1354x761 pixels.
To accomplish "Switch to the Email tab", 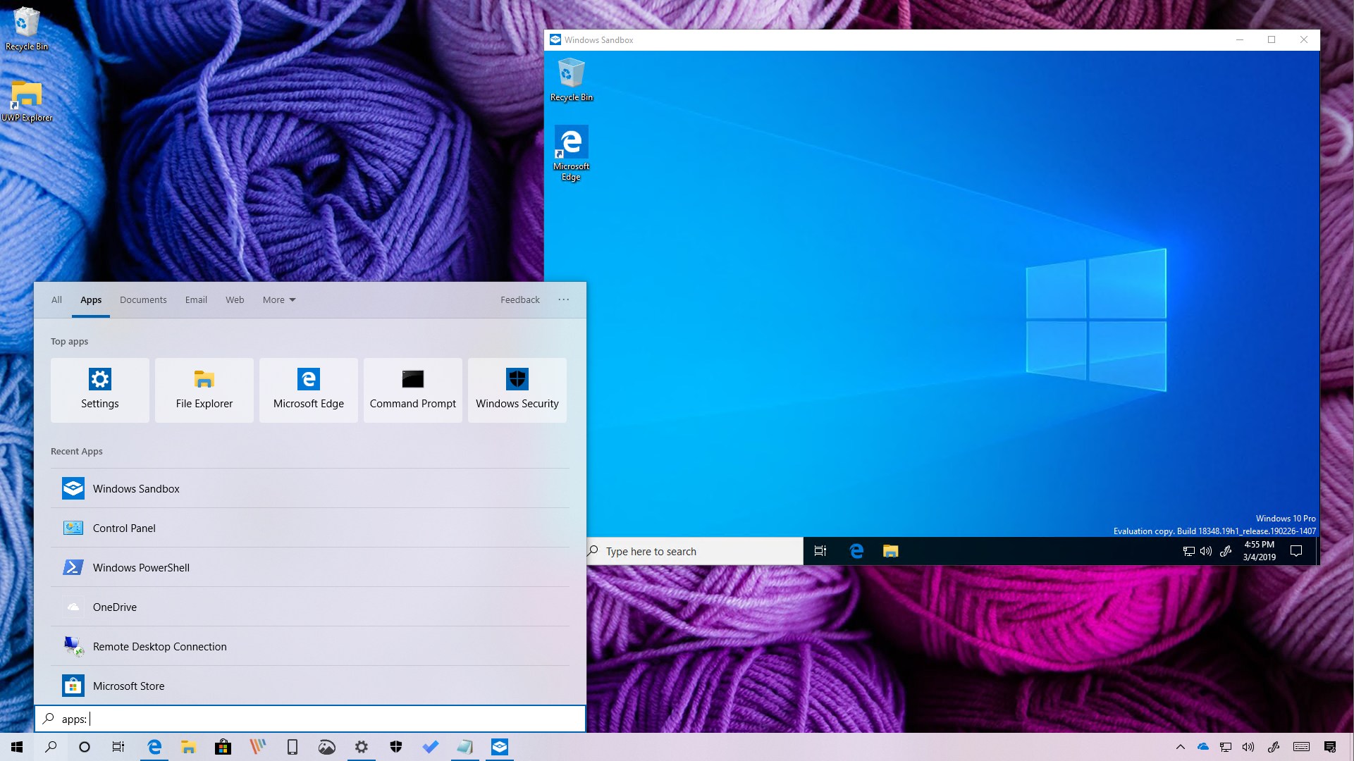I will (196, 299).
